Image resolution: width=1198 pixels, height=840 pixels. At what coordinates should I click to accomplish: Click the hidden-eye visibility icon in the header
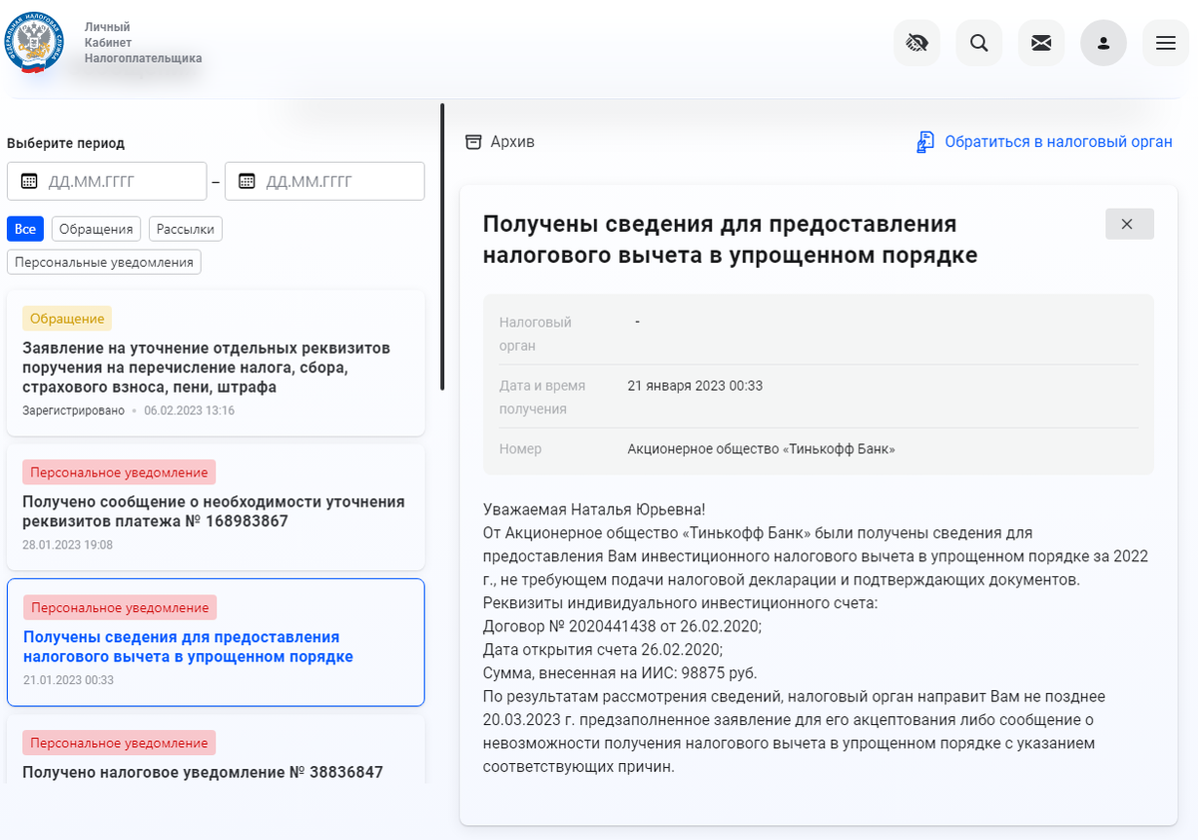[x=916, y=42]
